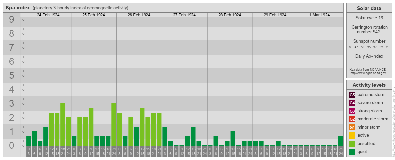Click the 0-3 bar on 27 Feb 1924

tap(165, 136)
